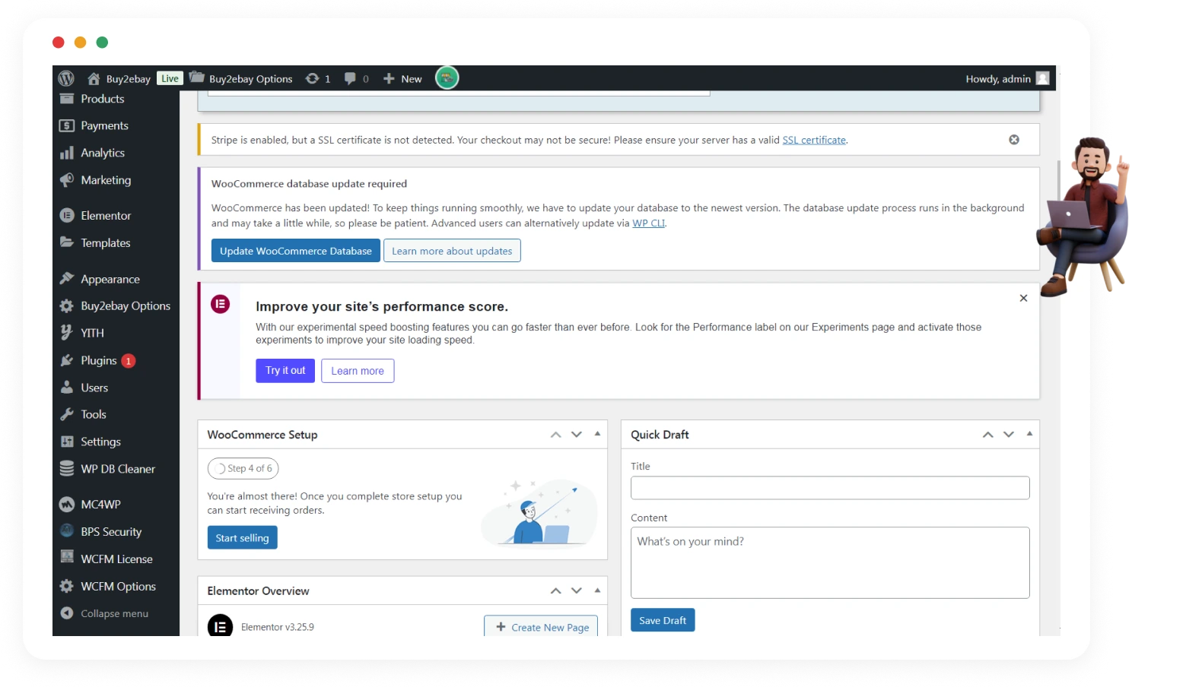This screenshot has height=687, width=1186.
Task: Click the WCFM License icon
Action: (x=67, y=557)
